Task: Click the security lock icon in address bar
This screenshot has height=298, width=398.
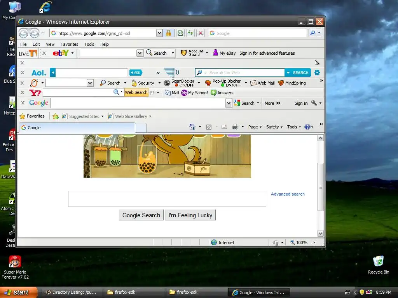Action: point(168,33)
